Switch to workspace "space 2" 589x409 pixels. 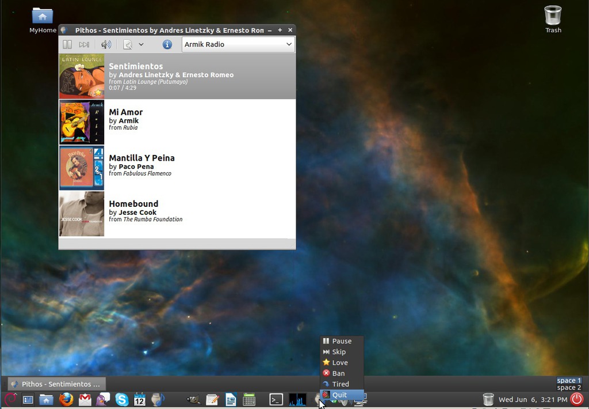[569, 388]
